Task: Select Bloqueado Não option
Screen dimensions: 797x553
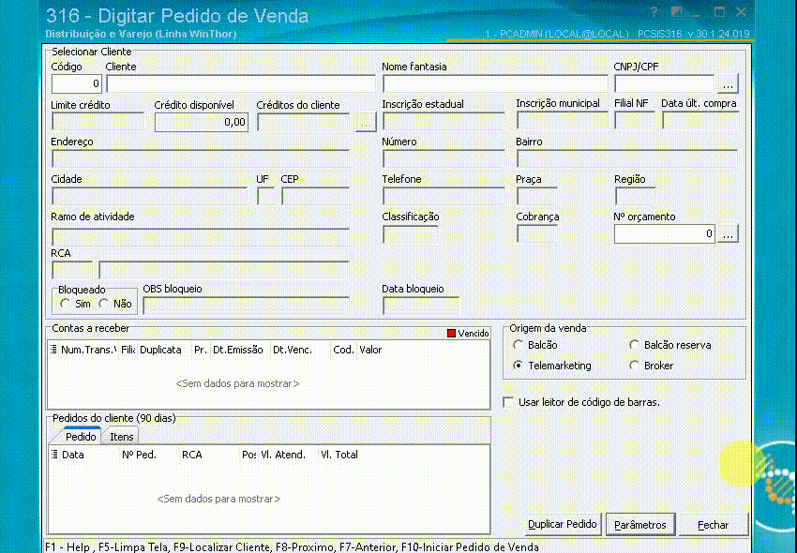Action: 104,304
